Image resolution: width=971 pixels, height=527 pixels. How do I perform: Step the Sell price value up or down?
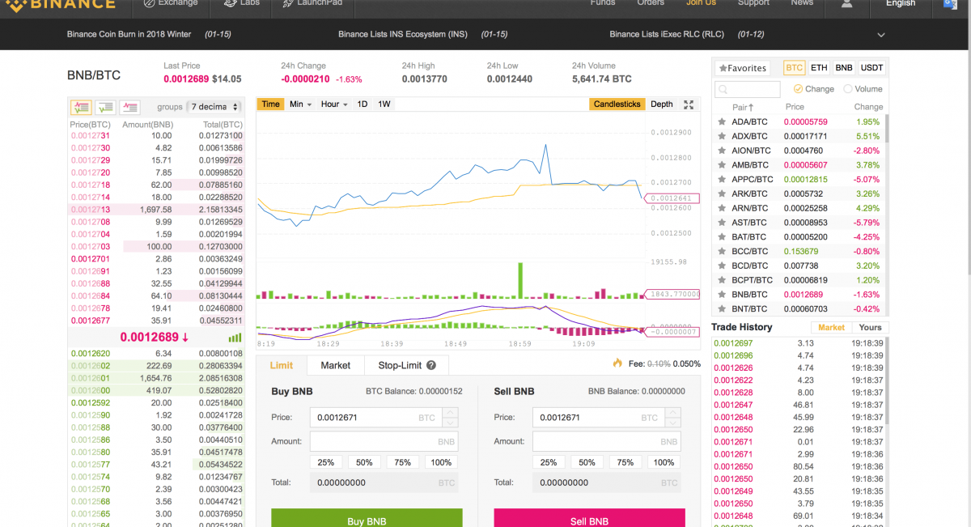673,418
